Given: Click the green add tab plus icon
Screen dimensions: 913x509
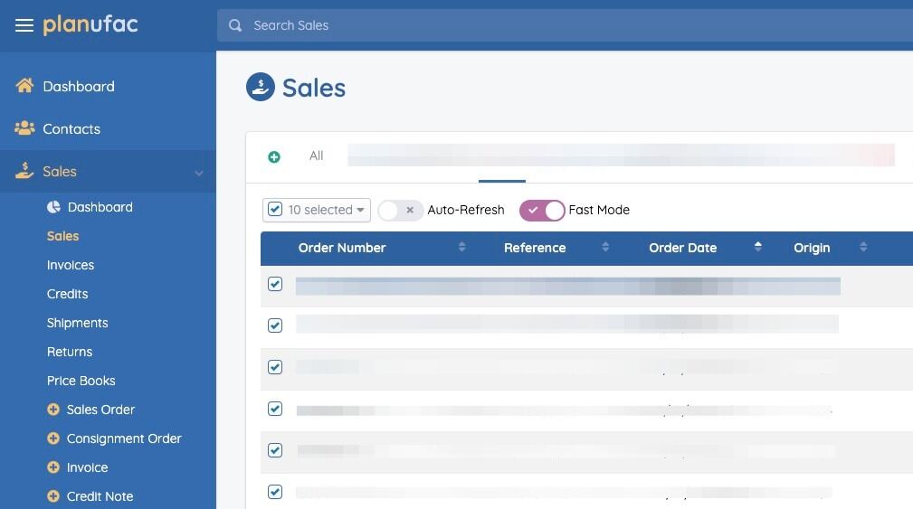Looking at the screenshot, I should tap(274, 157).
